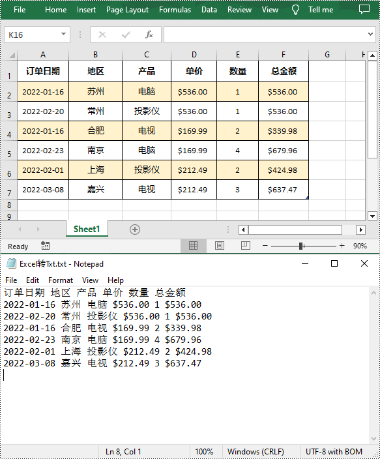Open Notepad File menu
The image size is (380, 459).
click(x=11, y=280)
